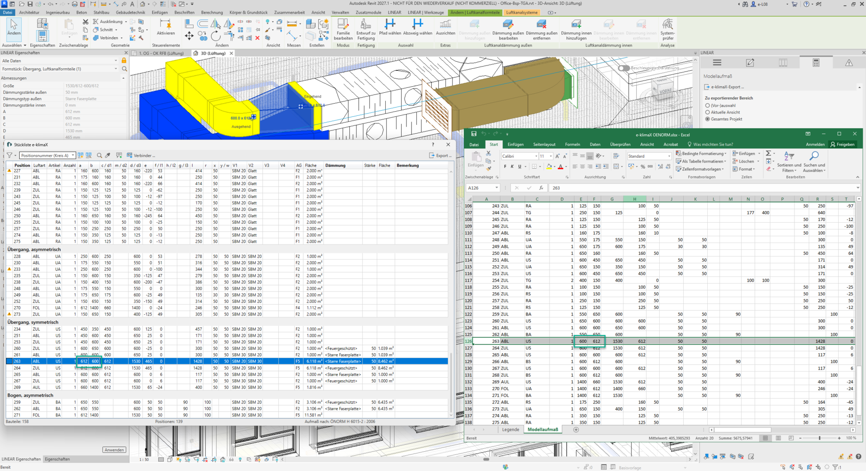Screen dimensions: 866x471
Task: Adjust the Excel zoom slider
Action: (x=819, y=438)
